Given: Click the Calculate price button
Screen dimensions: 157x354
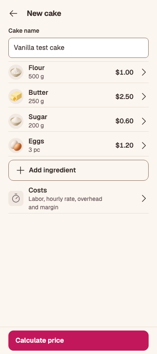Looking at the screenshot, I should tap(78, 341).
